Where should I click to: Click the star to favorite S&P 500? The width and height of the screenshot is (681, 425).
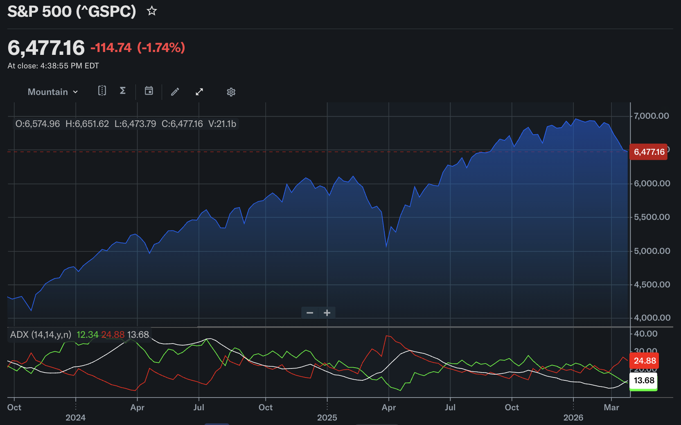pos(151,11)
